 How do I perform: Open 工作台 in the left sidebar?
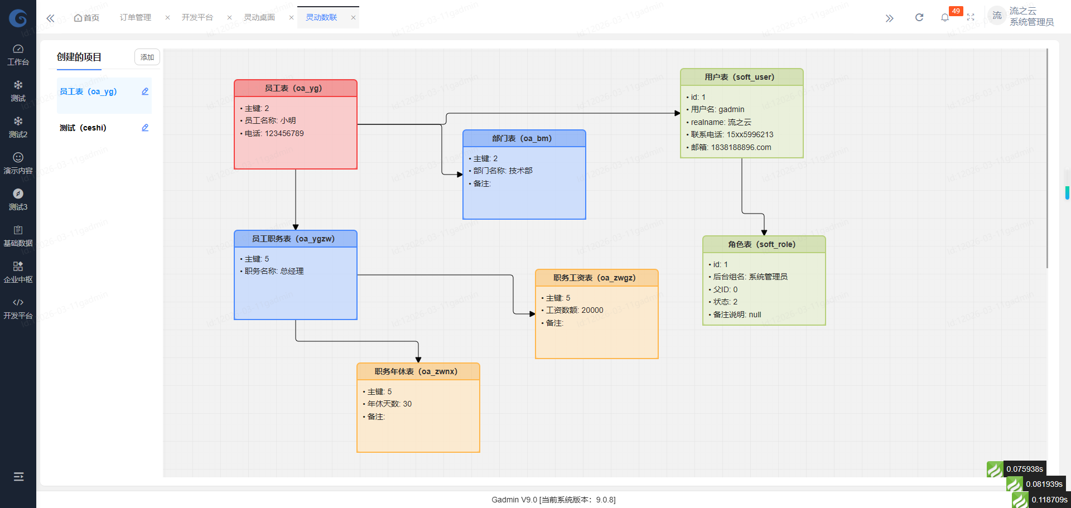(18, 55)
